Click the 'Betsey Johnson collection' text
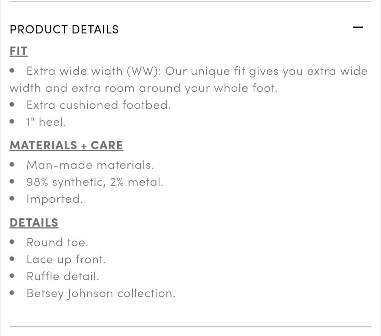Screen dimensions: 381x336 pyautogui.click(x=101, y=293)
